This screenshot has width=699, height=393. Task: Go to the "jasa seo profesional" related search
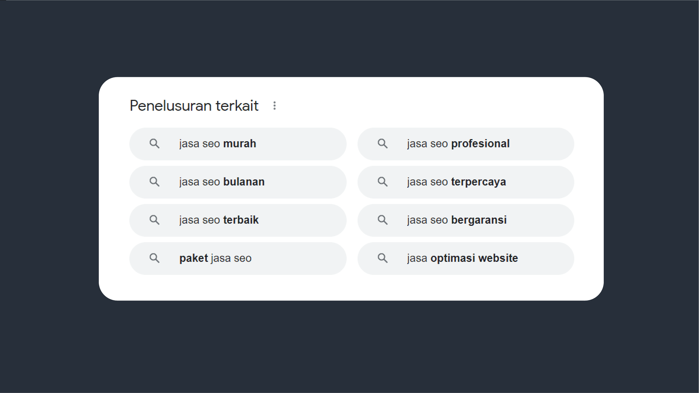click(x=458, y=144)
